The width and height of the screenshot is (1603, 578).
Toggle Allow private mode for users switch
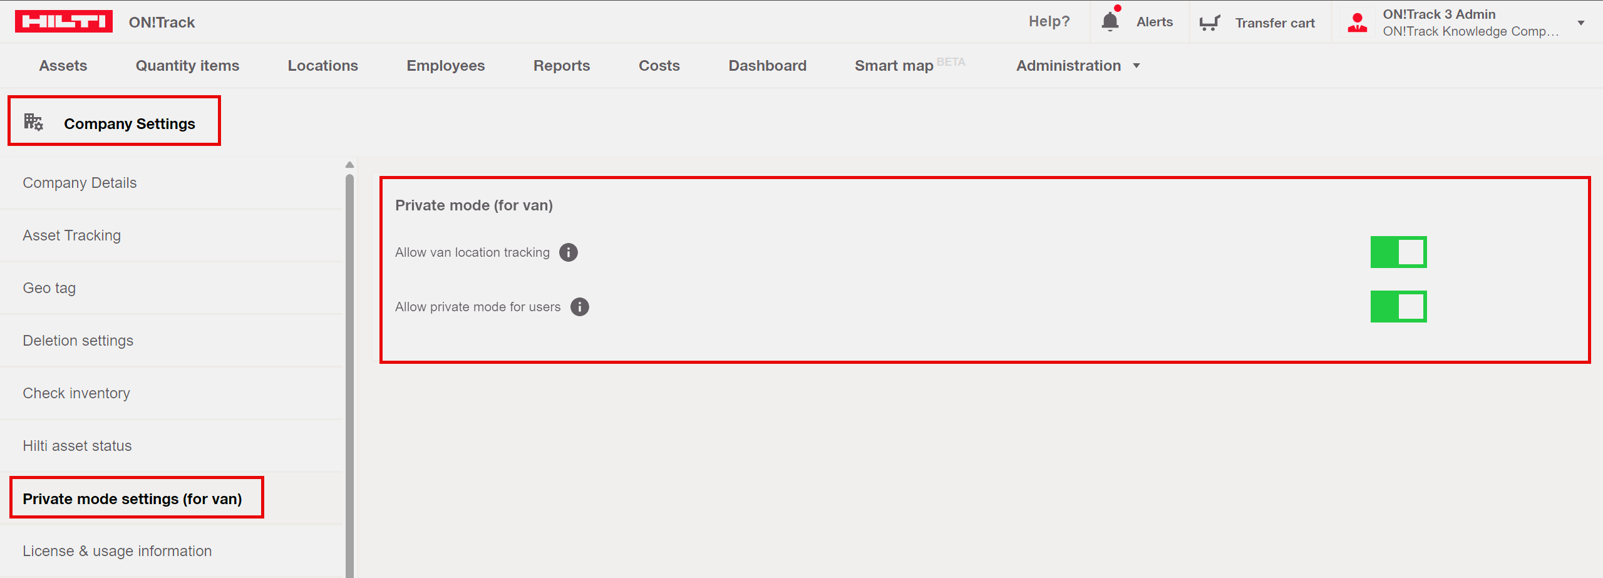(1398, 306)
